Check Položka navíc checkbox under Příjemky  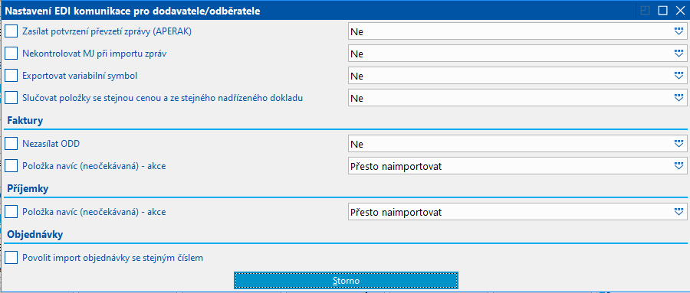point(11,212)
